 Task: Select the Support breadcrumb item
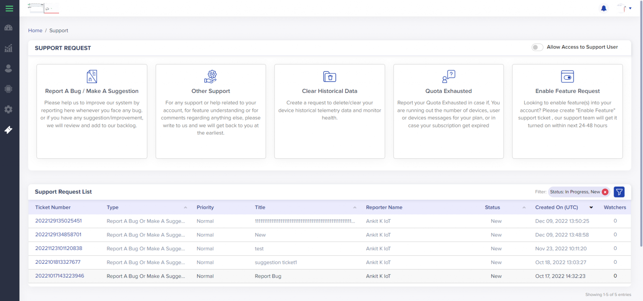click(59, 30)
